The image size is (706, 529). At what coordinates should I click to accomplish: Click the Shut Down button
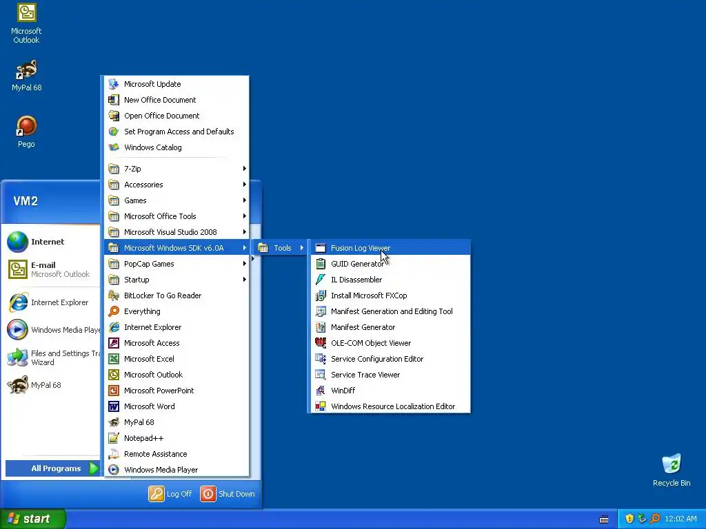[x=228, y=494]
